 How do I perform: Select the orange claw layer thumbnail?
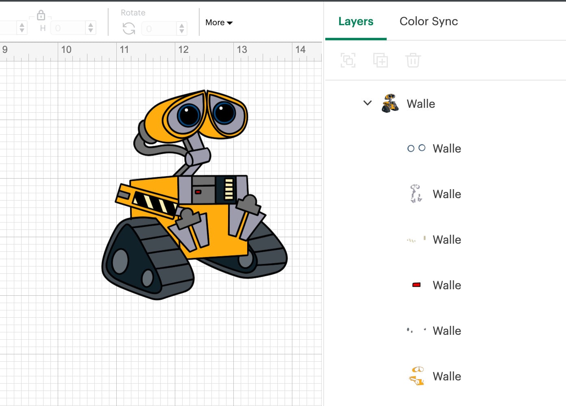pos(416,375)
